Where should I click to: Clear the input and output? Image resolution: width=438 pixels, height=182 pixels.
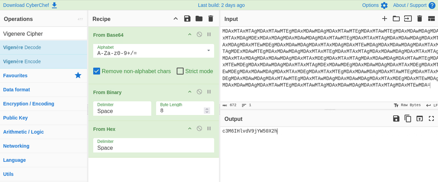coord(420,18)
